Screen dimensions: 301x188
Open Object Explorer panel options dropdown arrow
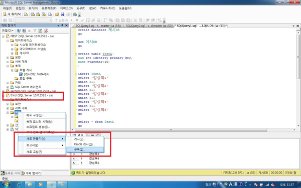point(58,26)
